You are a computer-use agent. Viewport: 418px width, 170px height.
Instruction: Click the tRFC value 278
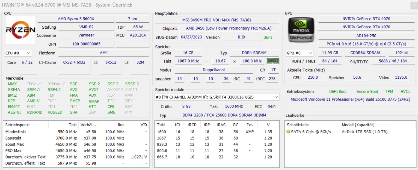coord(272,79)
